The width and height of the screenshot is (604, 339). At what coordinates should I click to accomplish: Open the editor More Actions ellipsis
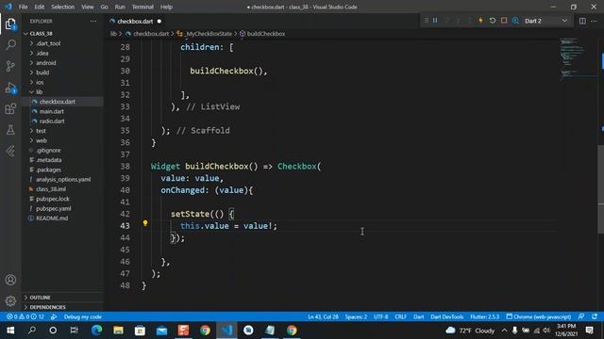[x=594, y=21]
